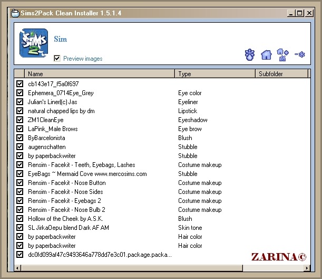Click the Sims2Pack title bar app icon
The height and width of the screenshot is (279, 322).
pos(15,13)
